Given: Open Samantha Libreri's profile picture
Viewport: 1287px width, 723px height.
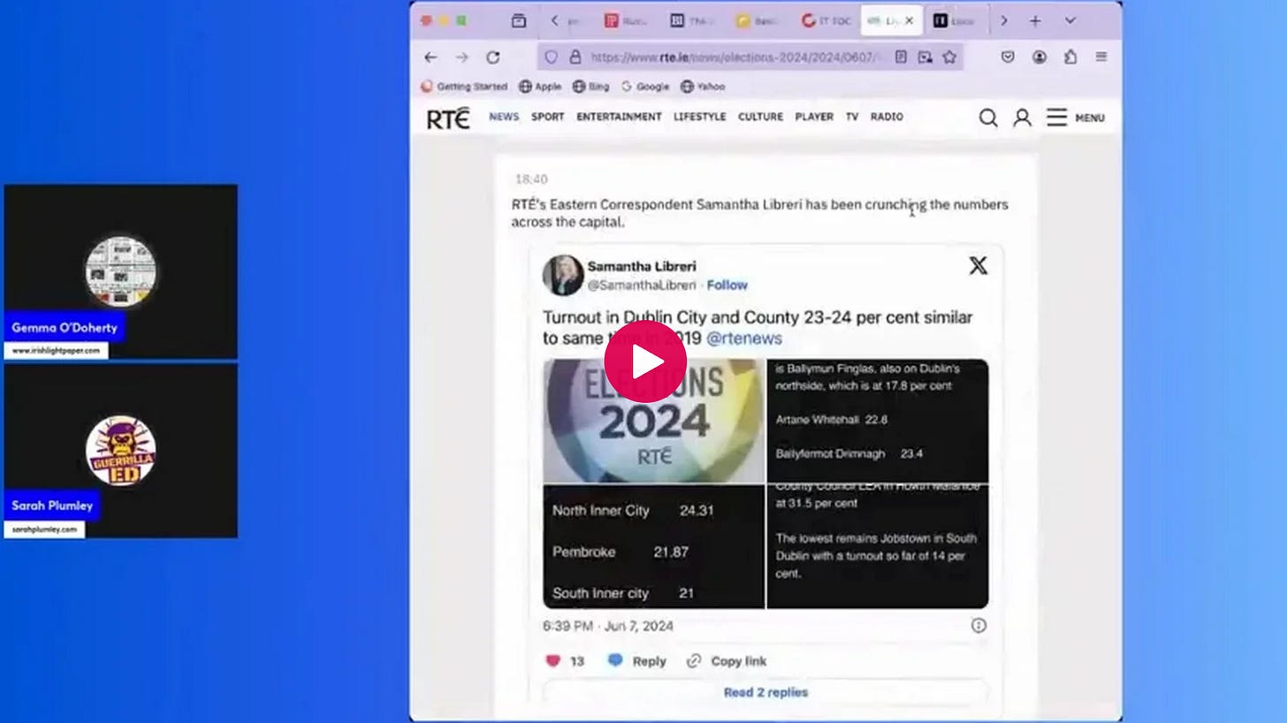Looking at the screenshot, I should tap(563, 275).
